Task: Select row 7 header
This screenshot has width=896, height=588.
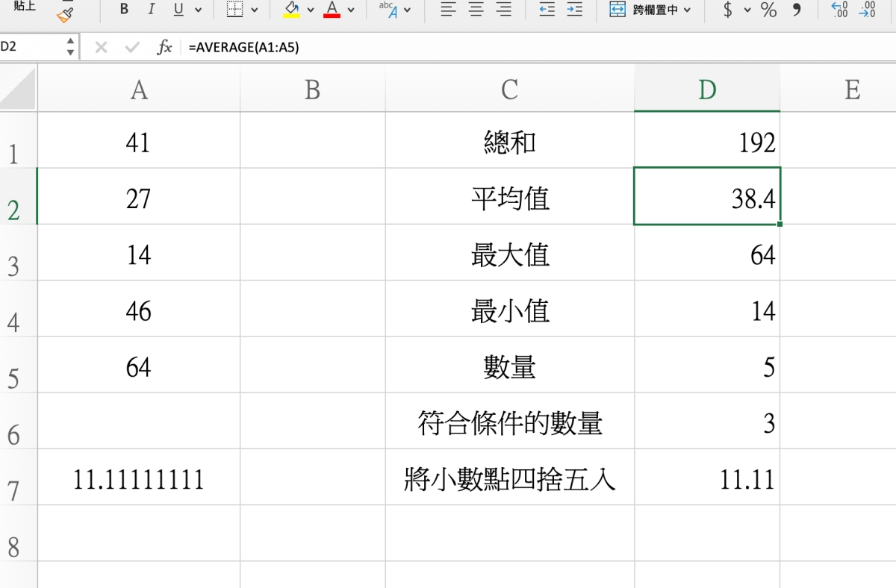Action: [19, 477]
